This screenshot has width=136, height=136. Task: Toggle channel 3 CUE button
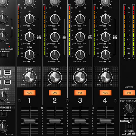[80, 93]
